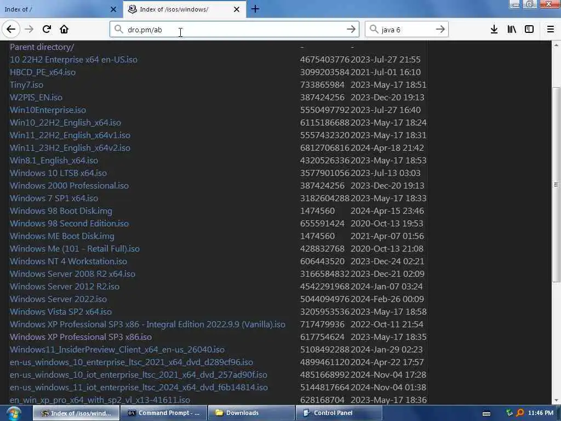Click 'Windows XP Professional SP3 x86.iso'
The height and width of the screenshot is (421, 561).
[81, 337]
